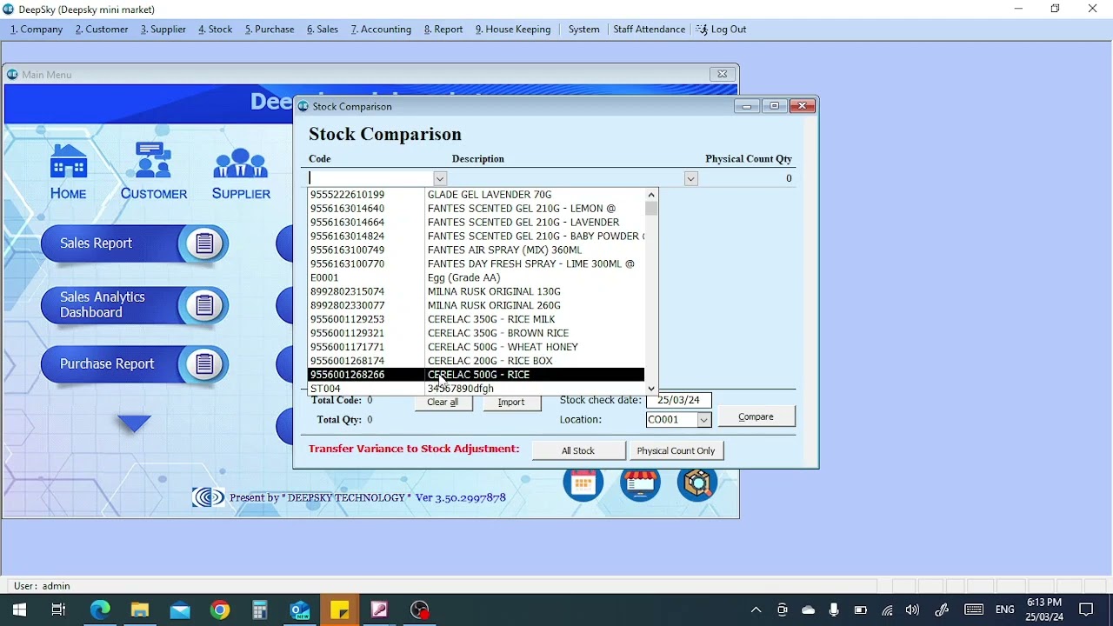Screen dimensions: 1113x626
Task: Launch Google Chrome from taskbar
Action: (220, 609)
